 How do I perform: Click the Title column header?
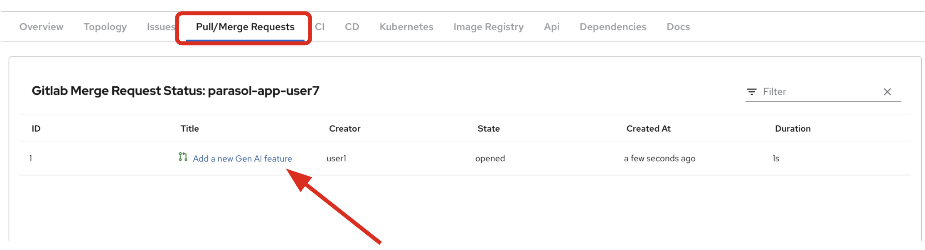pyautogui.click(x=189, y=129)
